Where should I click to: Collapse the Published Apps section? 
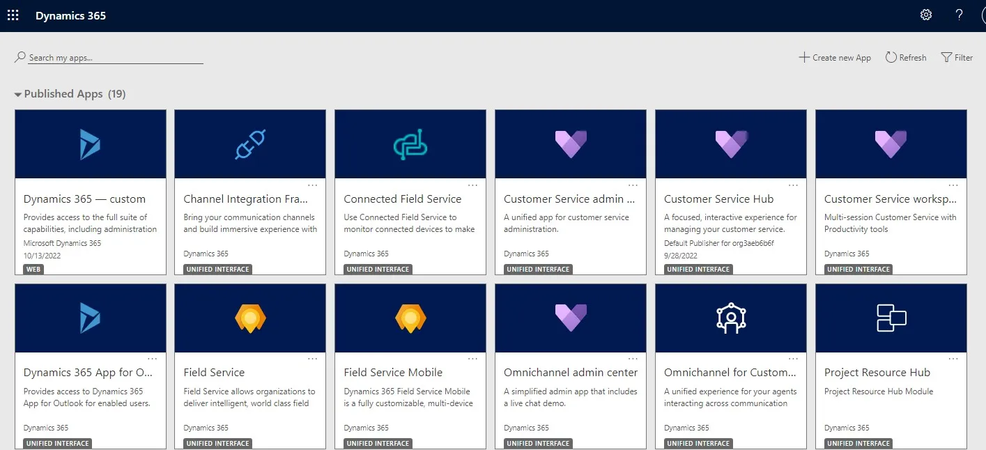18,94
